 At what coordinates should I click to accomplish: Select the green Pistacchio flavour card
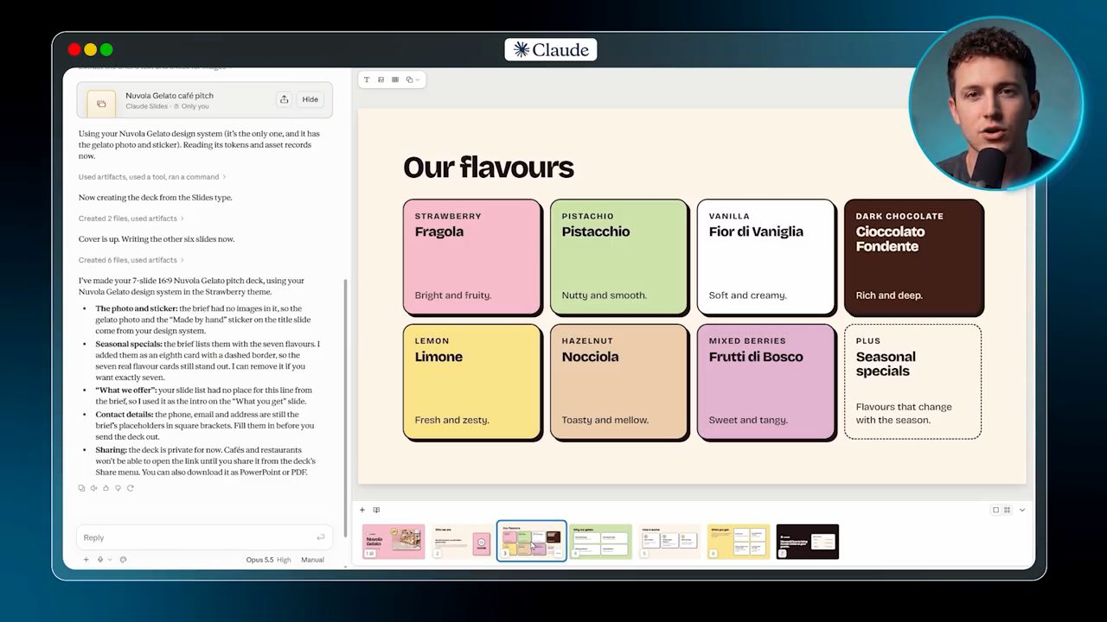coord(620,257)
